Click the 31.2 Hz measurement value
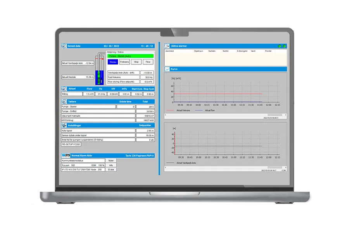The image size is (349, 233). coord(101,94)
